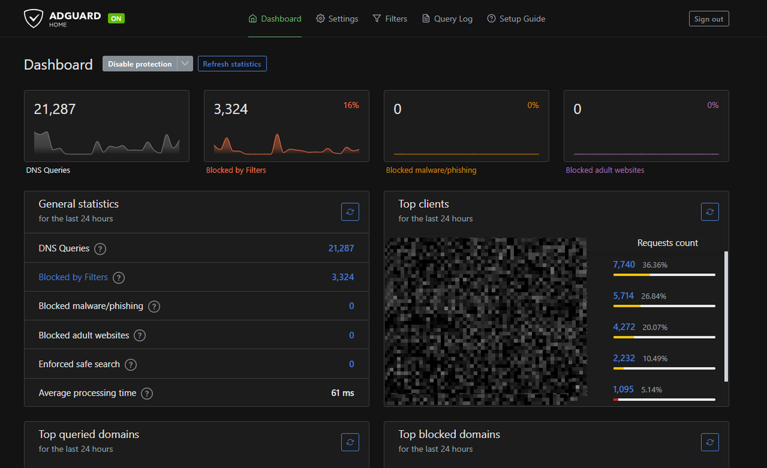This screenshot has width=767, height=468.
Task: Go to the Query Log tab
Action: [x=447, y=19]
